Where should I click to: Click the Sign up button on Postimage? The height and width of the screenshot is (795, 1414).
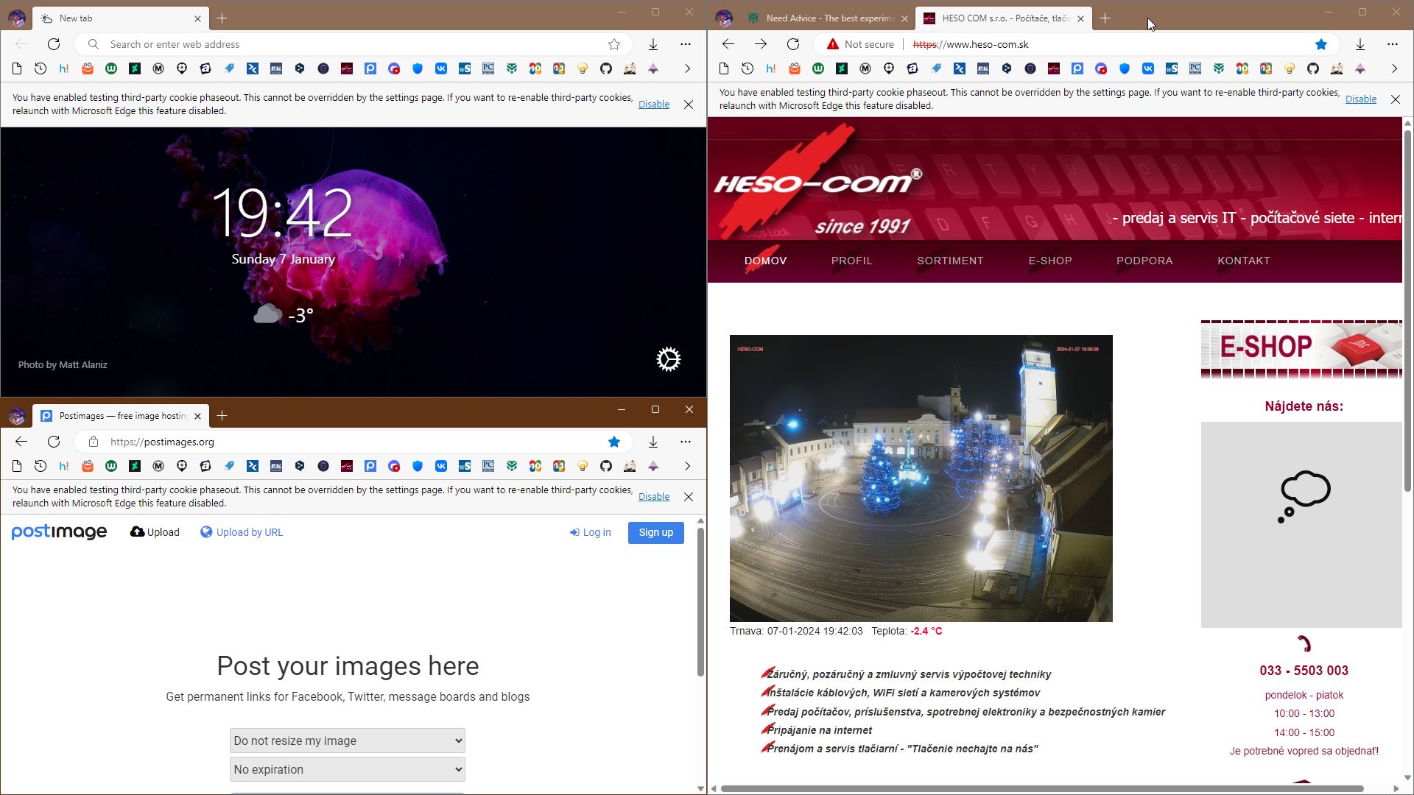[655, 532]
